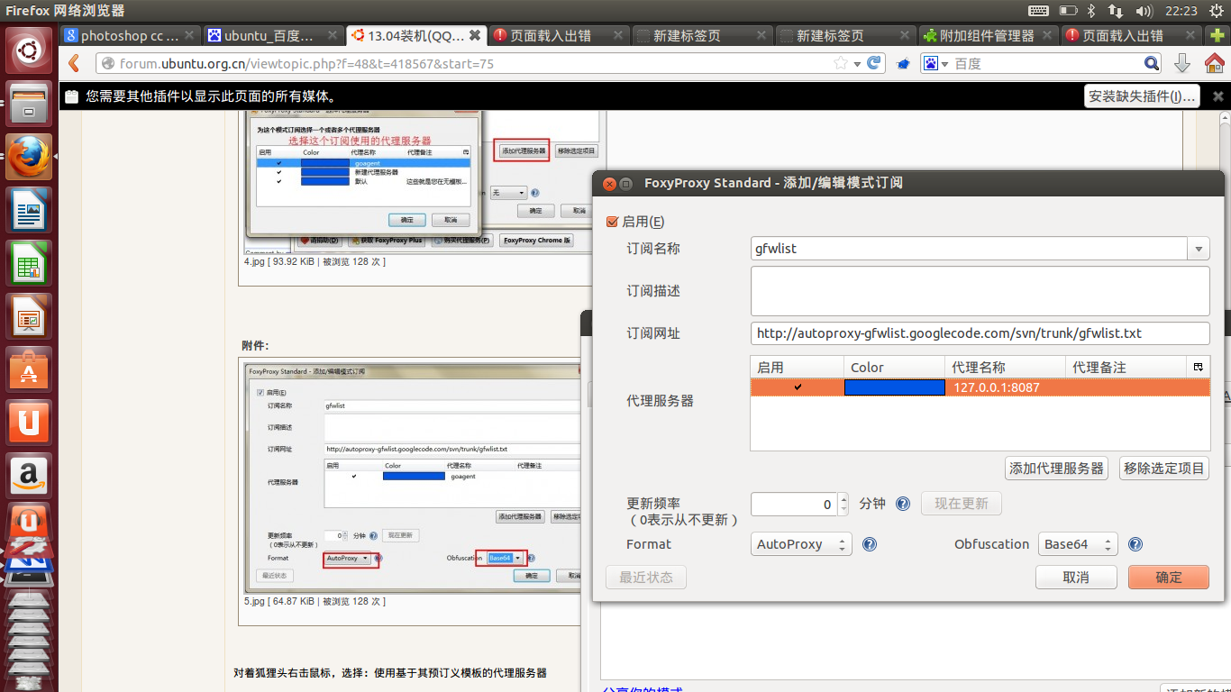Open a new tab with the green plus
This screenshot has width=1231, height=692.
pyautogui.click(x=1217, y=35)
